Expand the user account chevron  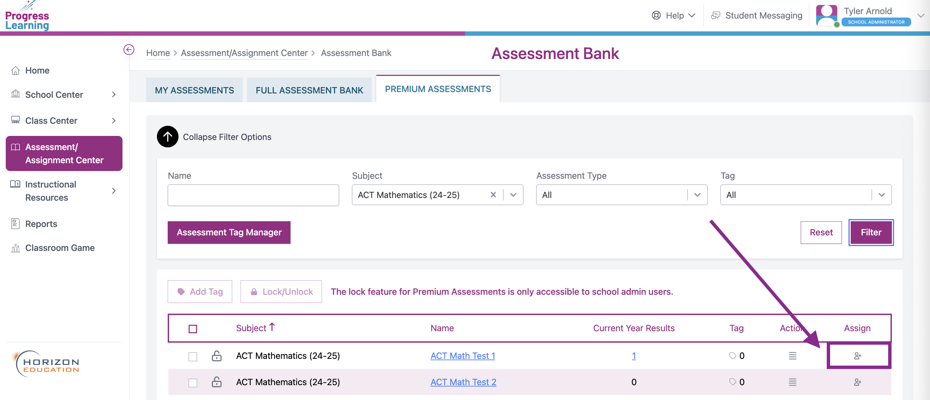point(921,16)
